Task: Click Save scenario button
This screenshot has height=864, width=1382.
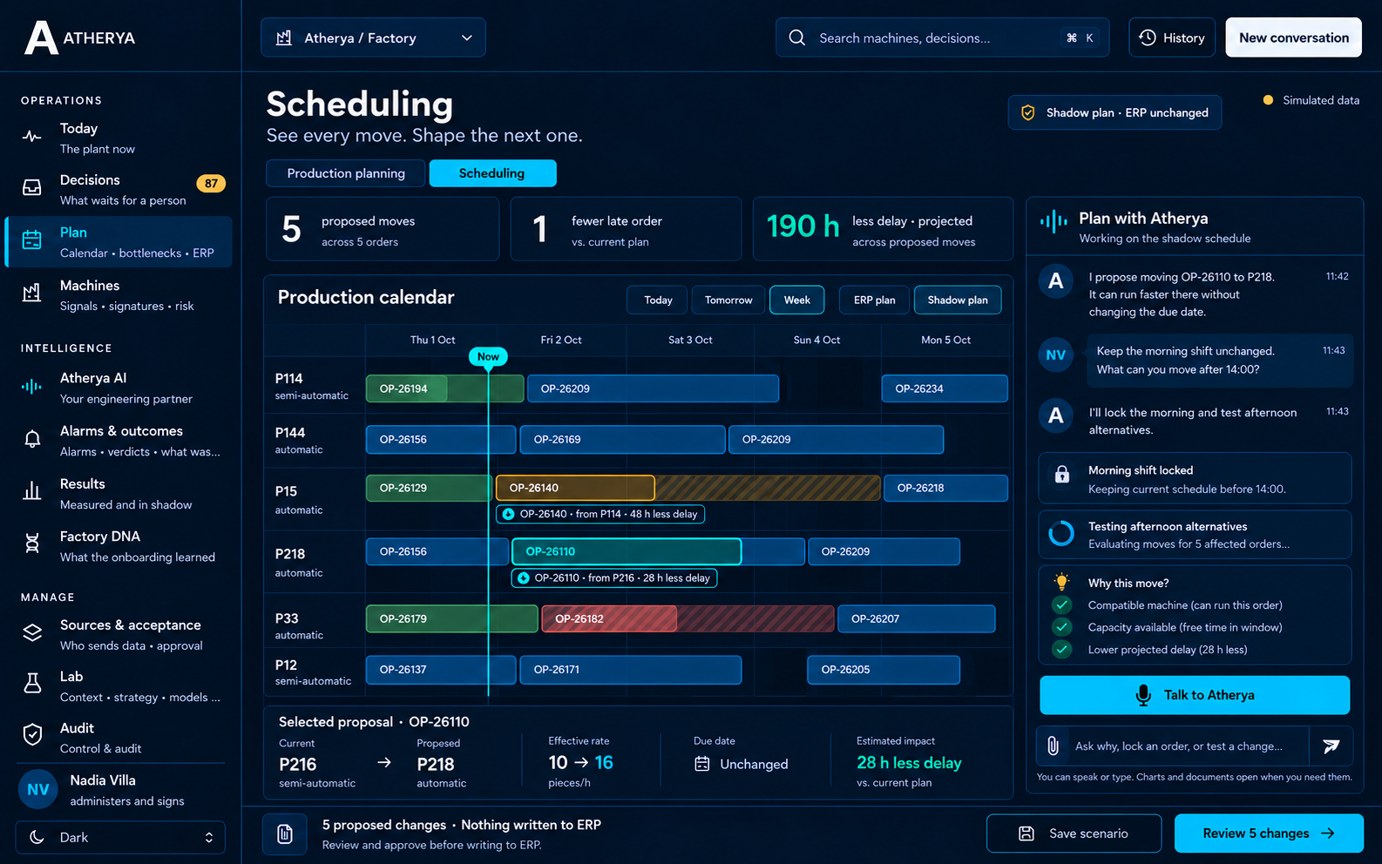Action: tap(1074, 834)
